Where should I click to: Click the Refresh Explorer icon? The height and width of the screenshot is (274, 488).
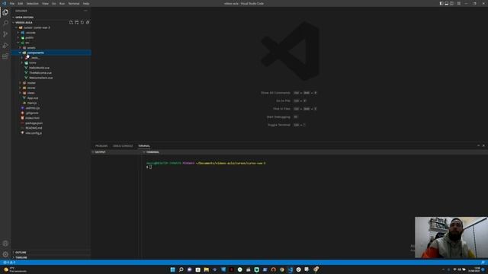point(82,22)
